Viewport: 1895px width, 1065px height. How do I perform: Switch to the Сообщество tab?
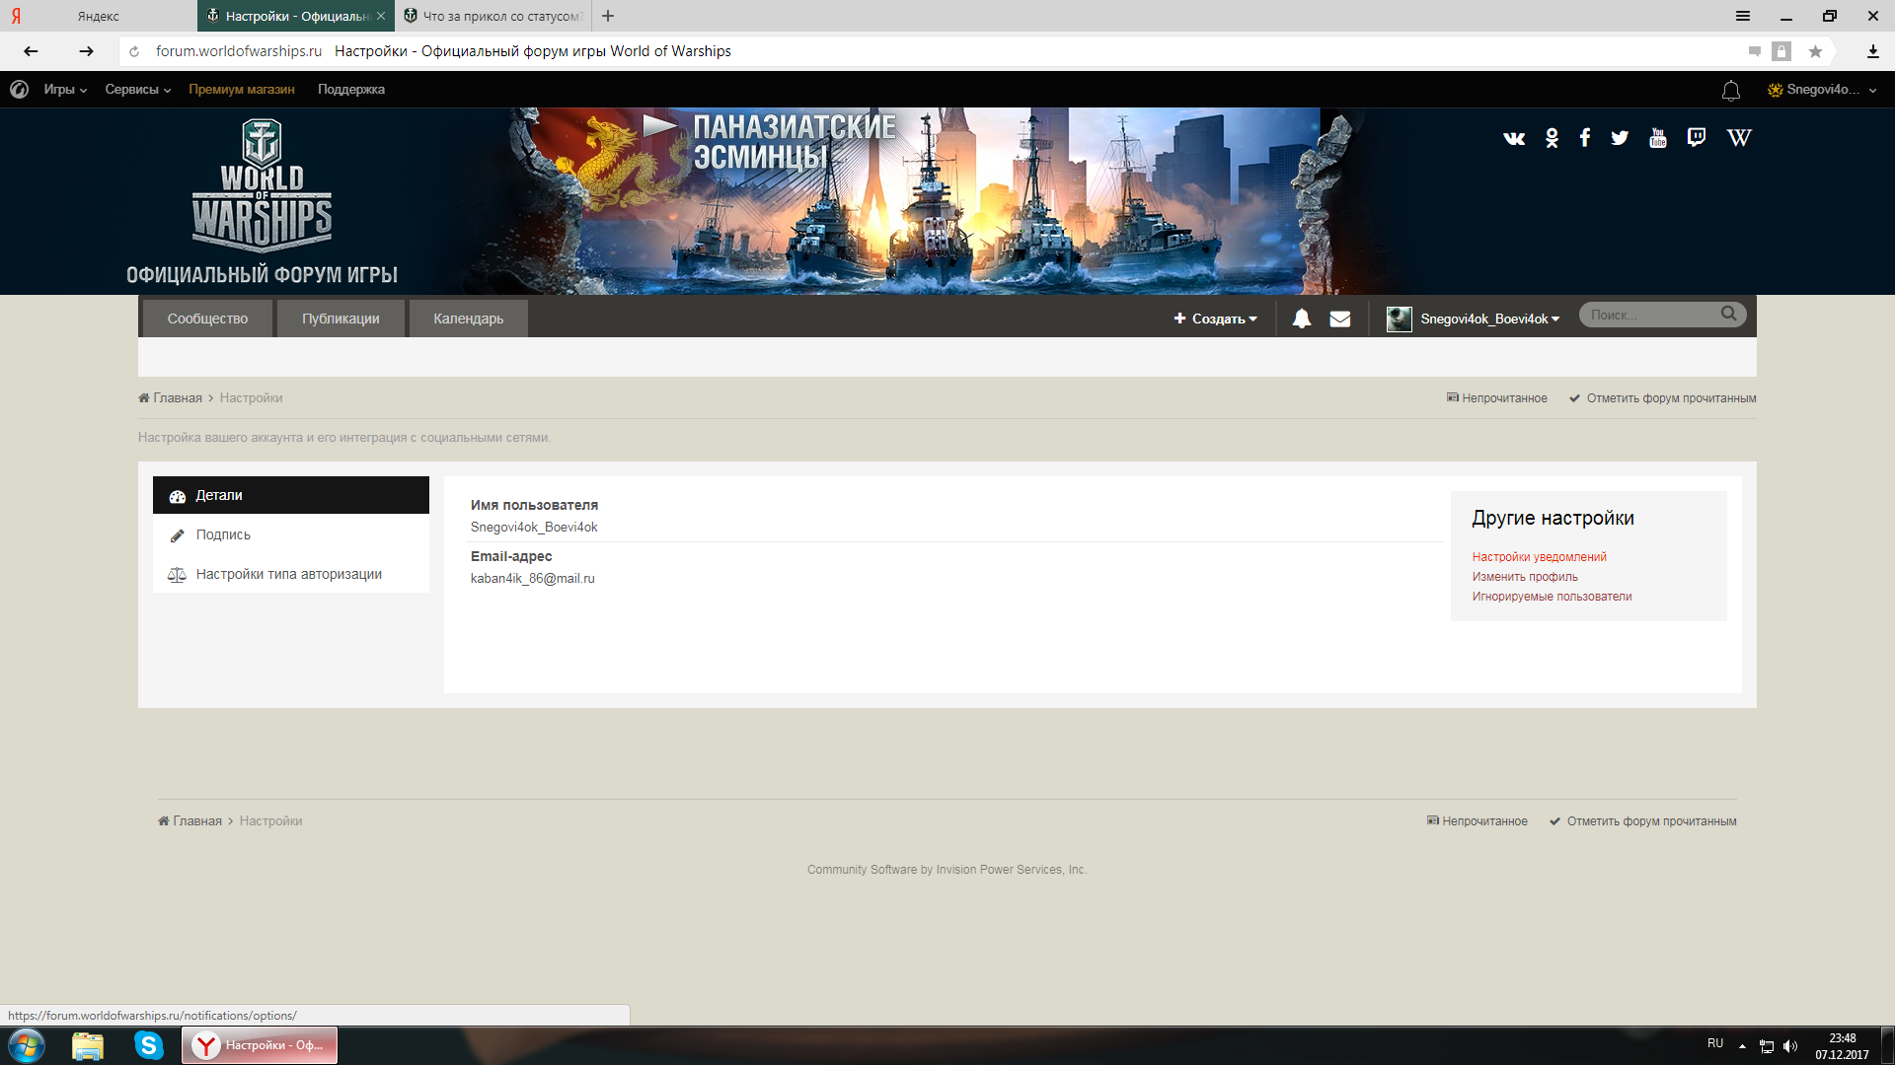pyautogui.click(x=207, y=319)
